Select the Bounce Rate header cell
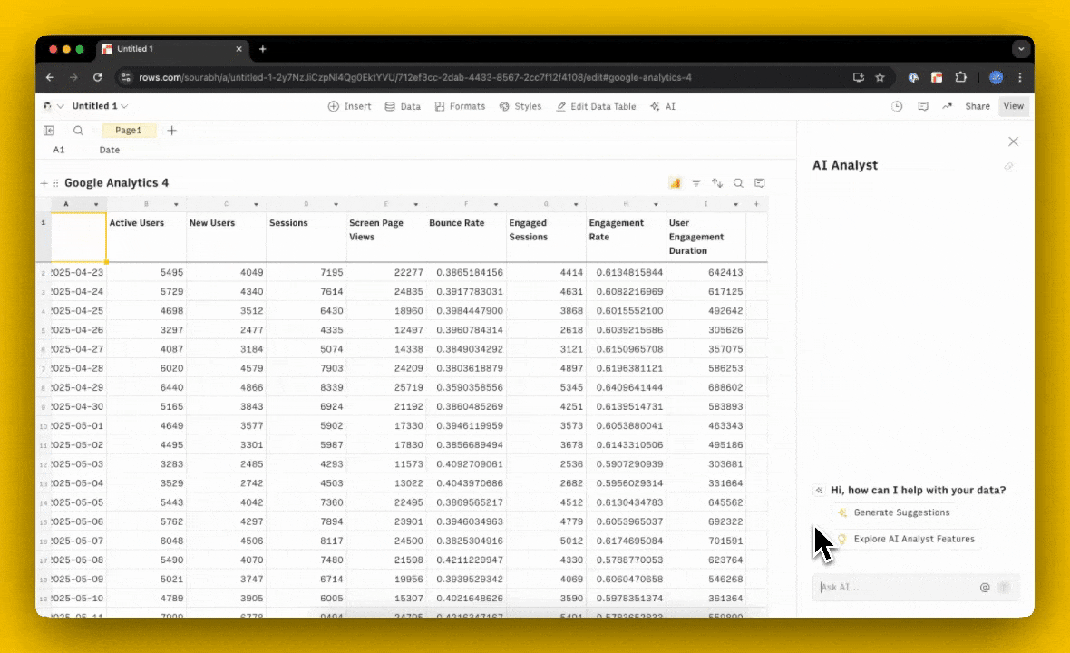The width and height of the screenshot is (1070, 653). coord(466,237)
